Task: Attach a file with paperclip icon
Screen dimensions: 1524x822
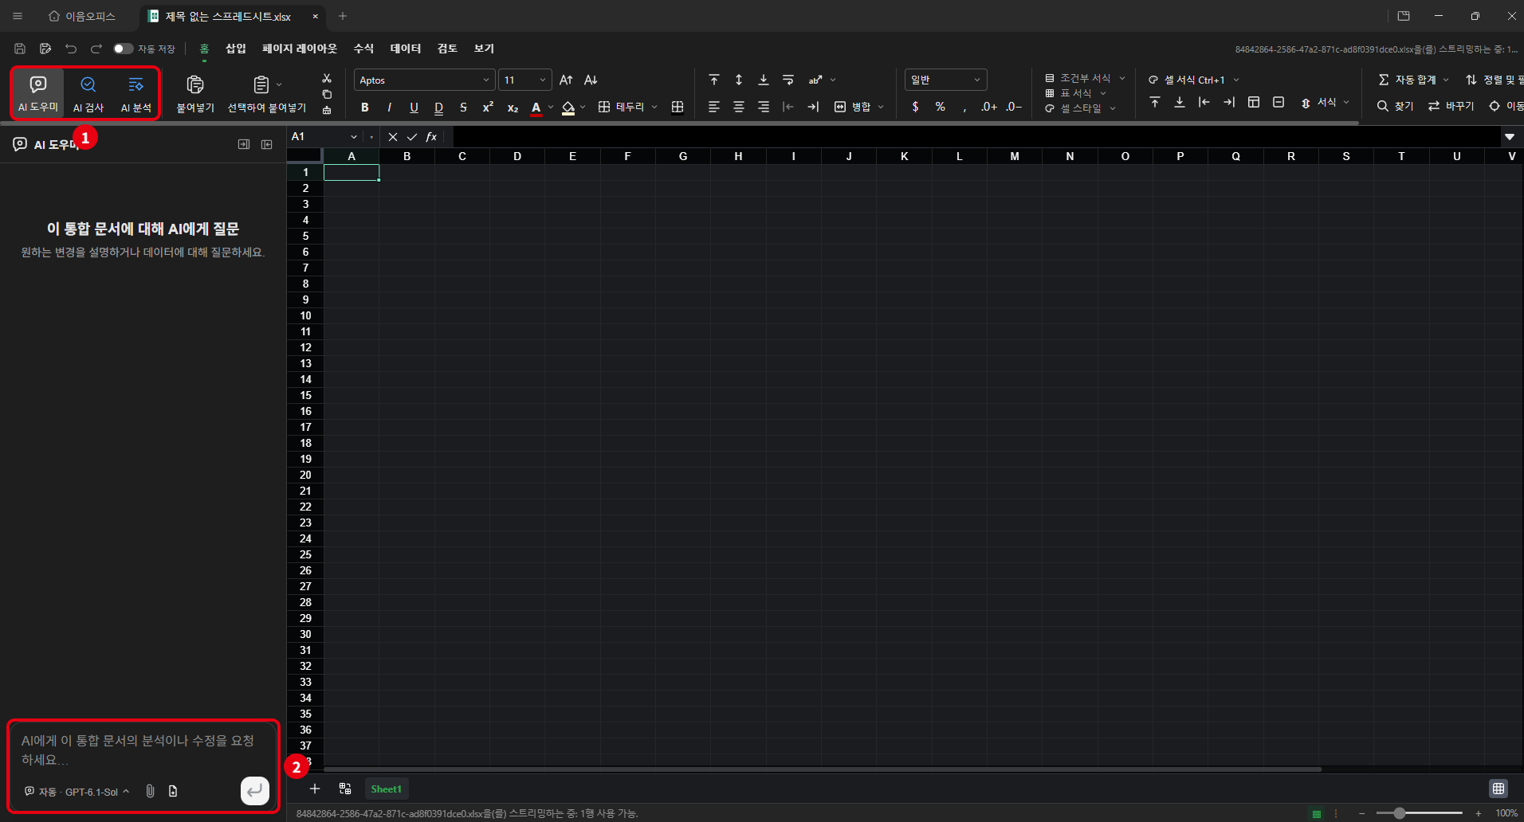Action: click(150, 791)
